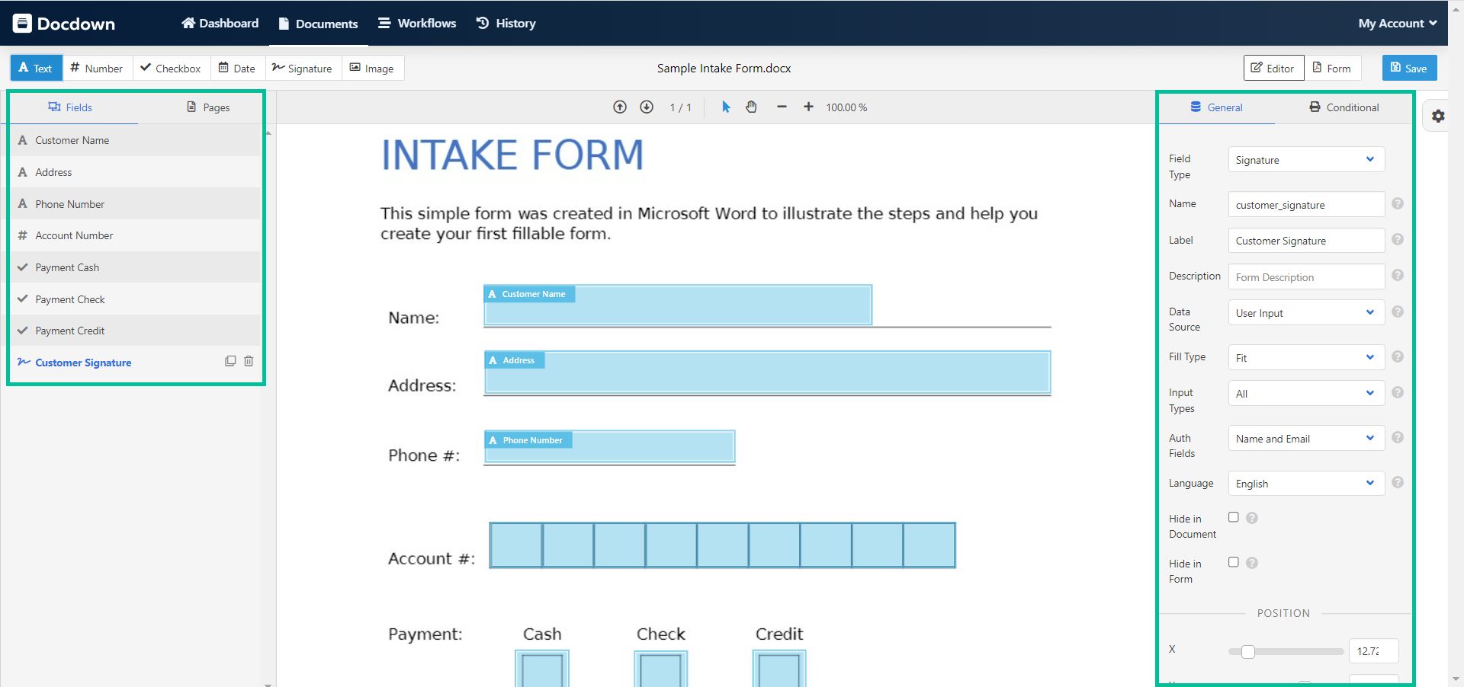Open the Field Type dropdown

click(1305, 160)
